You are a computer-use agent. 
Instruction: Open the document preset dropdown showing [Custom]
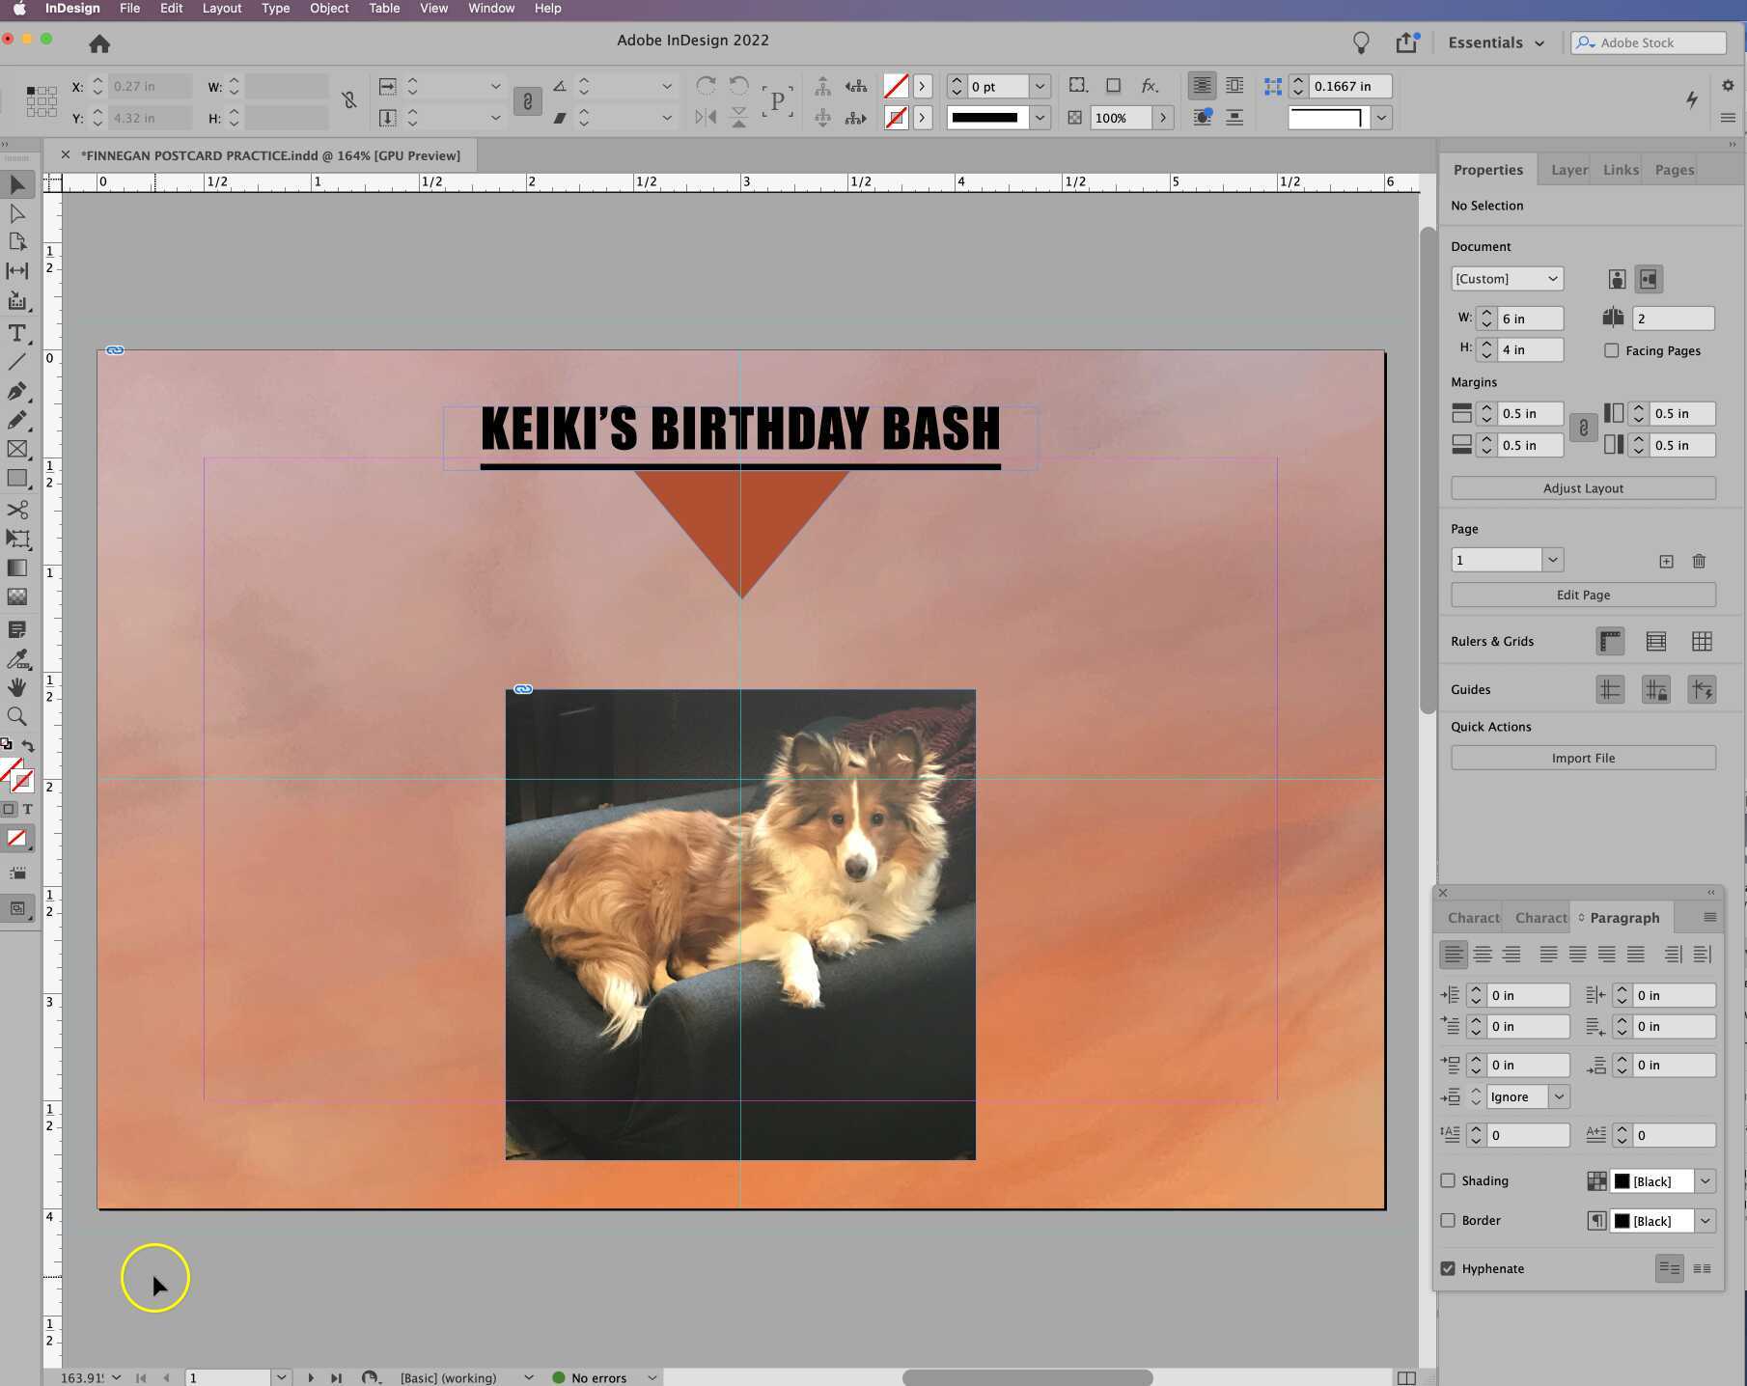1506,278
